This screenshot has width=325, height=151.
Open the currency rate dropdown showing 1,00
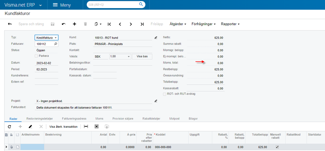pyautogui.click(x=120, y=56)
